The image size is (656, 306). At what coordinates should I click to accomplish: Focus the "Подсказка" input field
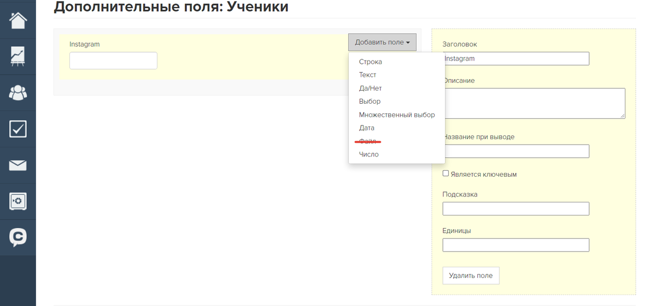pos(516,208)
